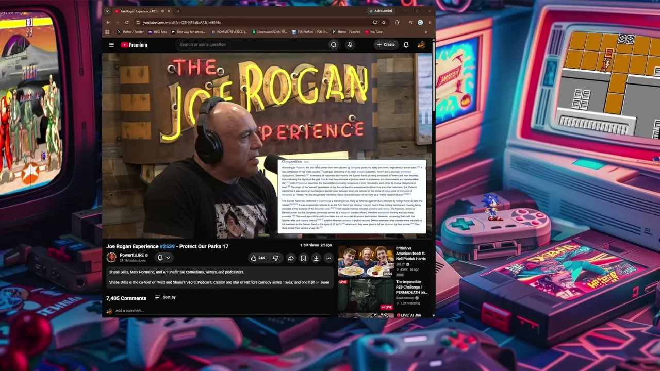Image resolution: width=660 pixels, height=371 pixels.
Task: Bookmark this page with star icon
Action: click(384, 22)
